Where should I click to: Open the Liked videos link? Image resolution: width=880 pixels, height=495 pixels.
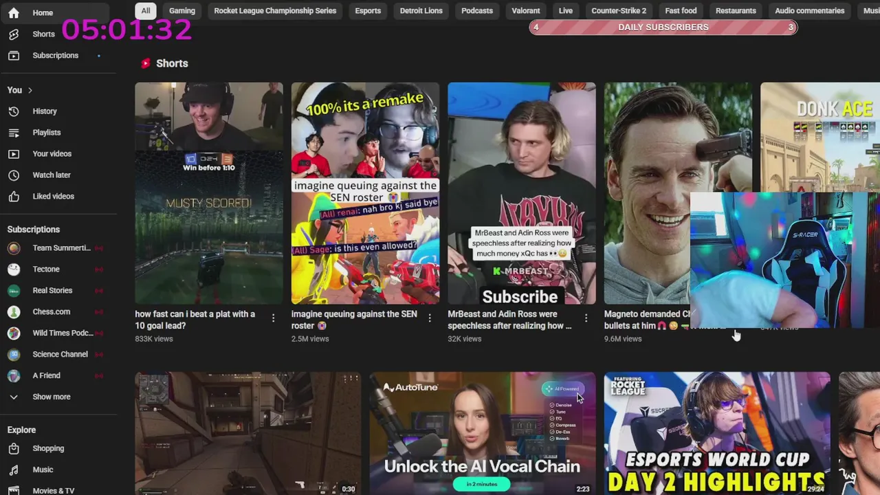click(x=53, y=196)
